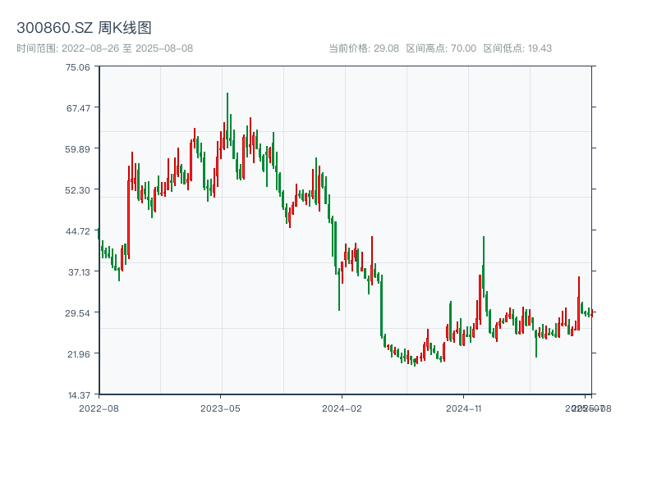Image resolution: width=657 pixels, height=492 pixels.
Task: Select the 2024-02 x-axis date marker
Action: pos(342,408)
